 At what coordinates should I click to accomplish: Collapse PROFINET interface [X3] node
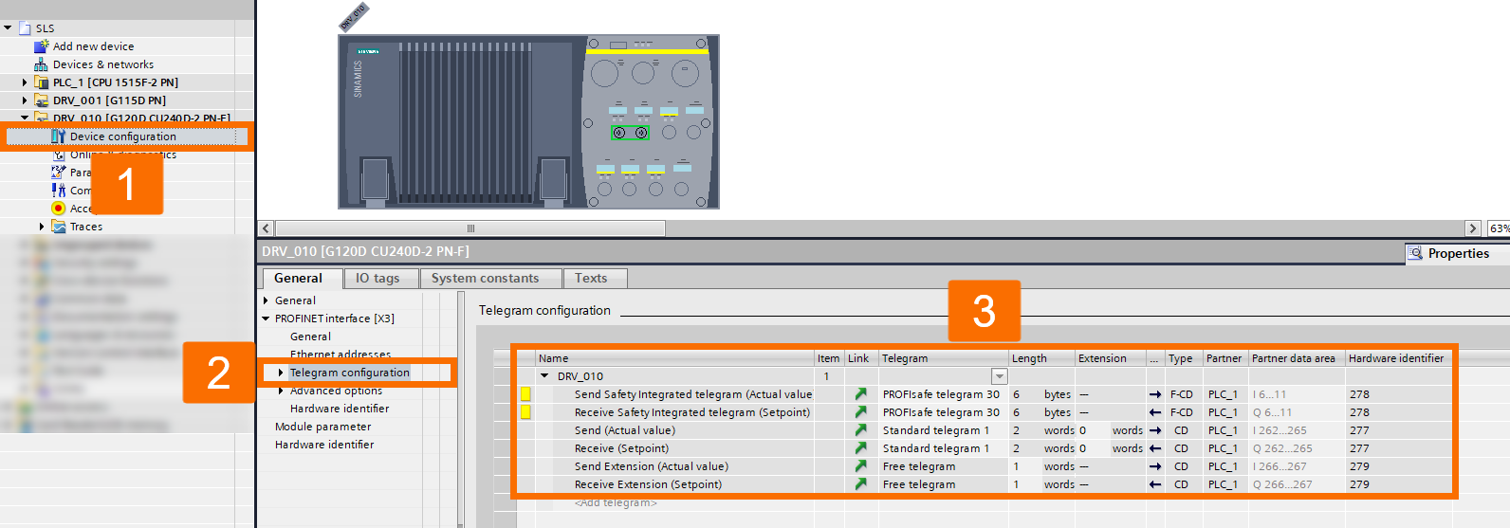coord(266,319)
